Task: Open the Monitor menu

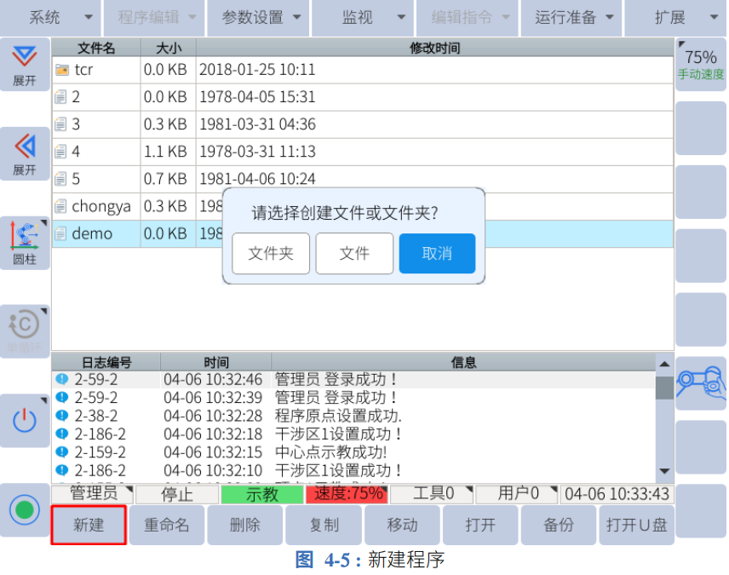Action: pyautogui.click(x=364, y=17)
